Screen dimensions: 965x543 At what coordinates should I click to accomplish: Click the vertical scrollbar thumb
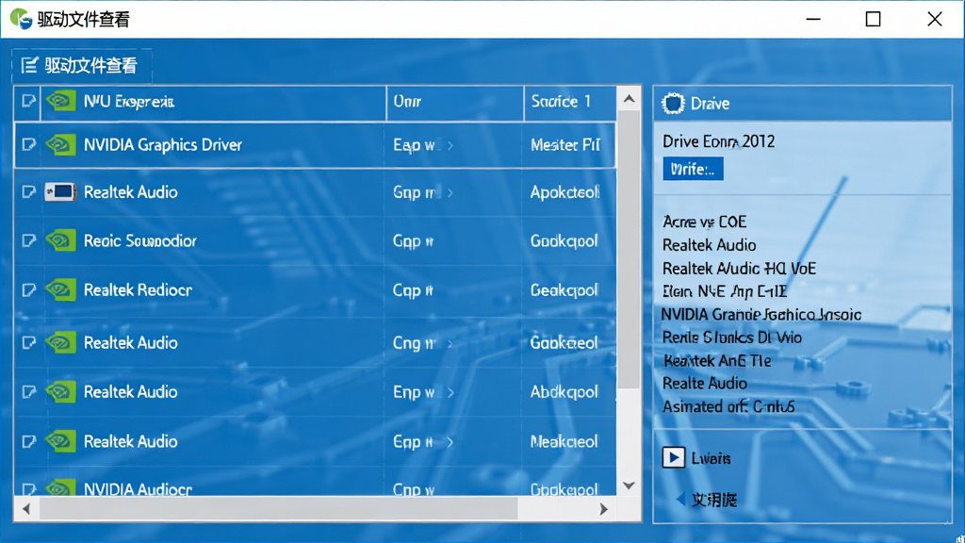pyautogui.click(x=629, y=249)
